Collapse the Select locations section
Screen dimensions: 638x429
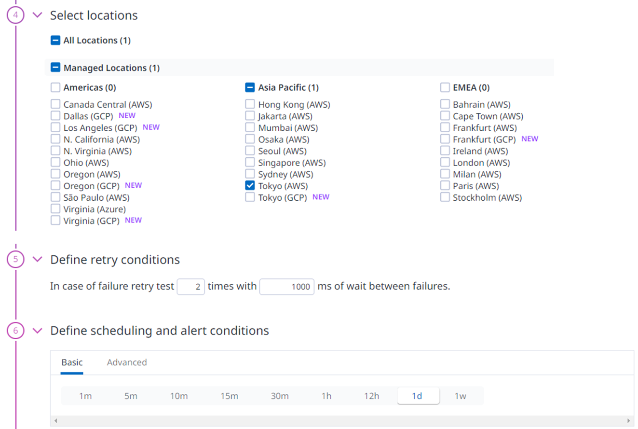tap(37, 15)
